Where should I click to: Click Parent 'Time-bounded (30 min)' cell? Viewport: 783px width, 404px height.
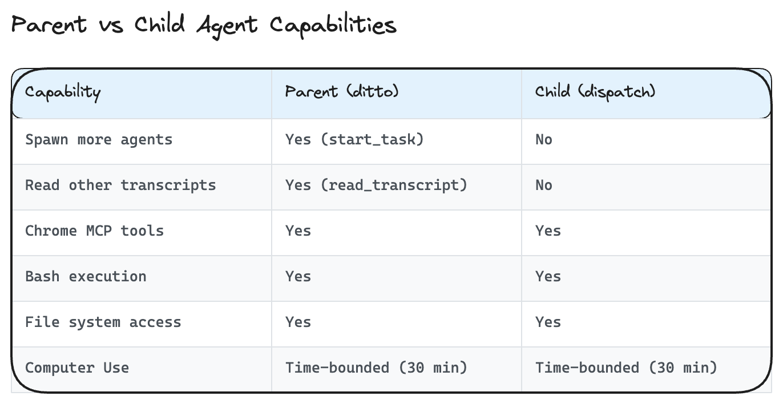tap(376, 368)
